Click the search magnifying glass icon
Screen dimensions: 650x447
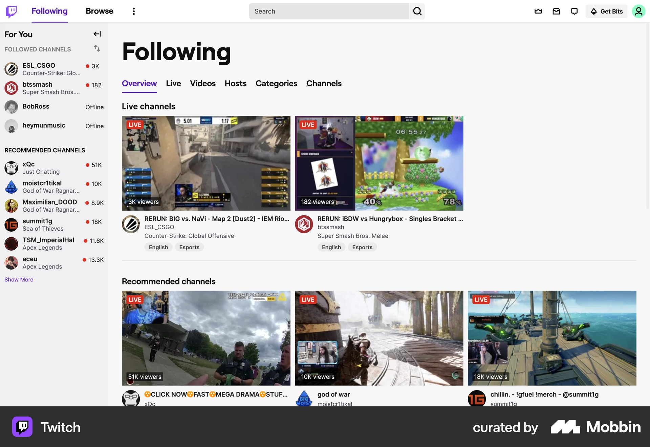pos(417,11)
